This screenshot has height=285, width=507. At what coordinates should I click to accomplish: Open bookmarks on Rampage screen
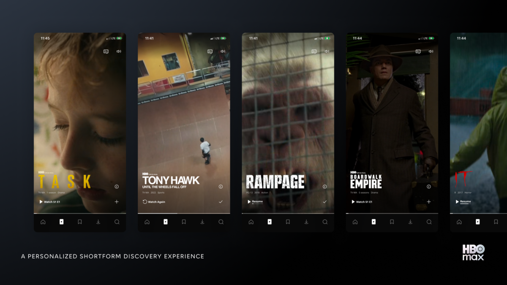(288, 222)
